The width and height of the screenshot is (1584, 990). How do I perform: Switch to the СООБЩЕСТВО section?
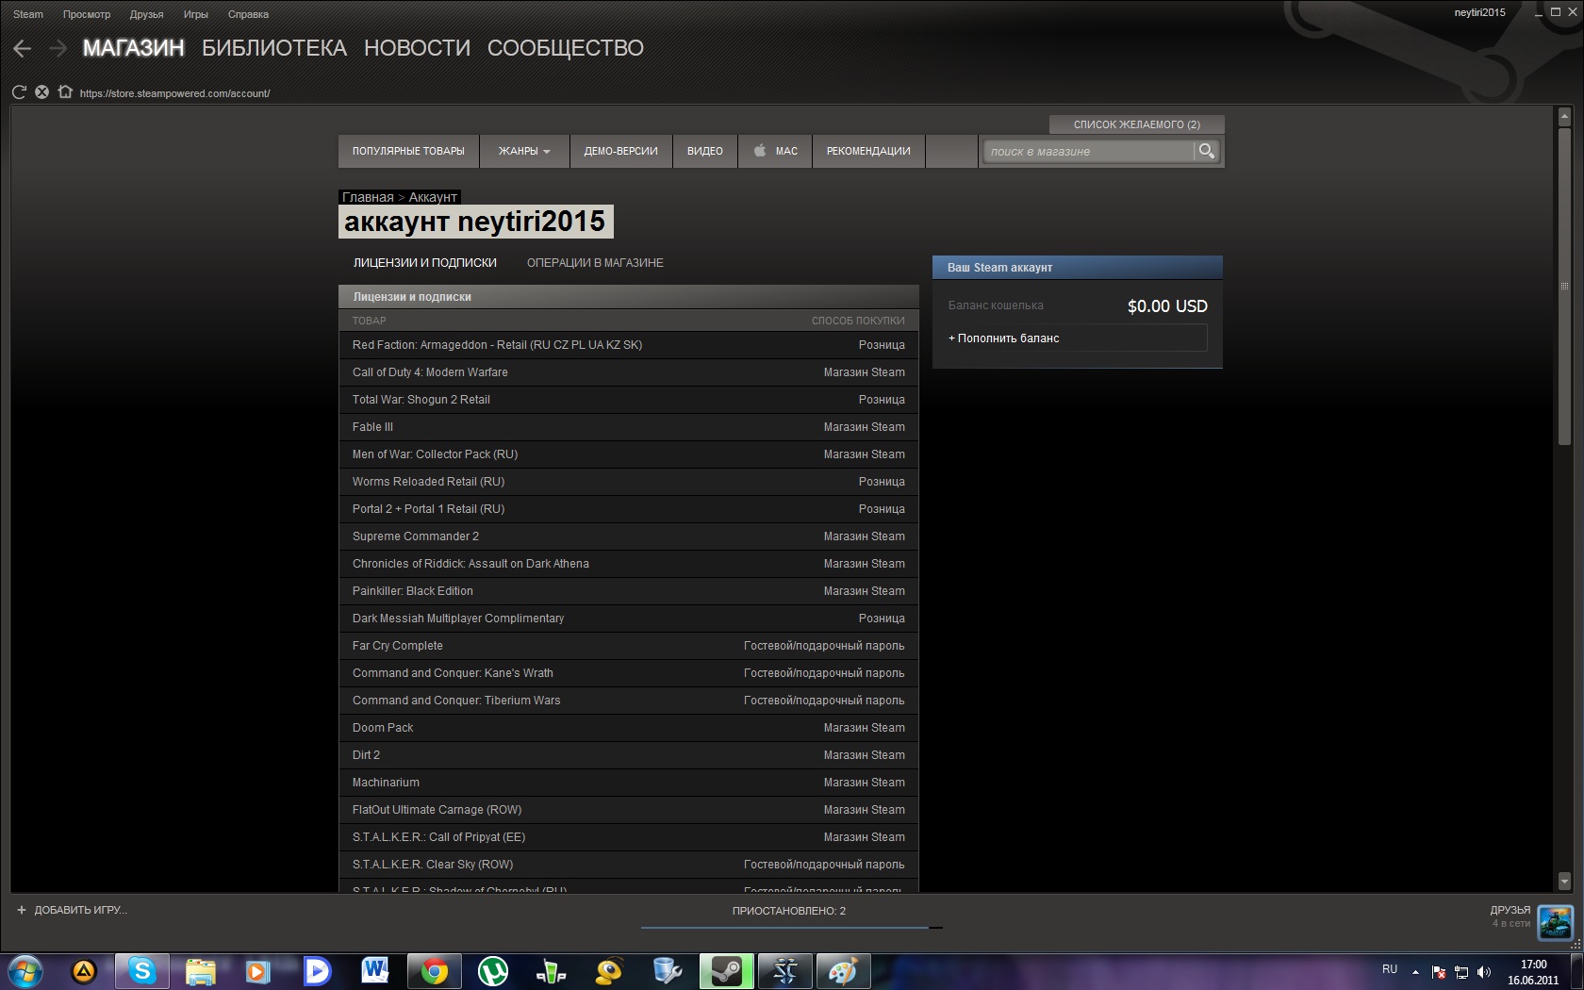[566, 48]
